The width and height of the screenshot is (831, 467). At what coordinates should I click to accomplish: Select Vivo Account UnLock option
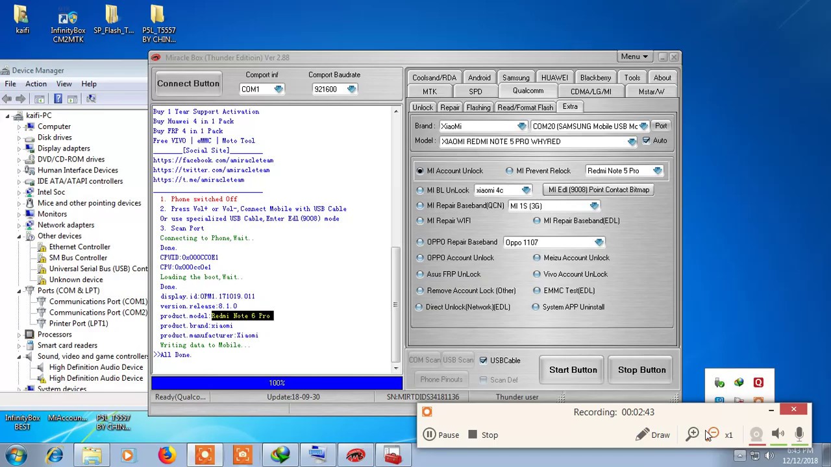pyautogui.click(x=536, y=274)
